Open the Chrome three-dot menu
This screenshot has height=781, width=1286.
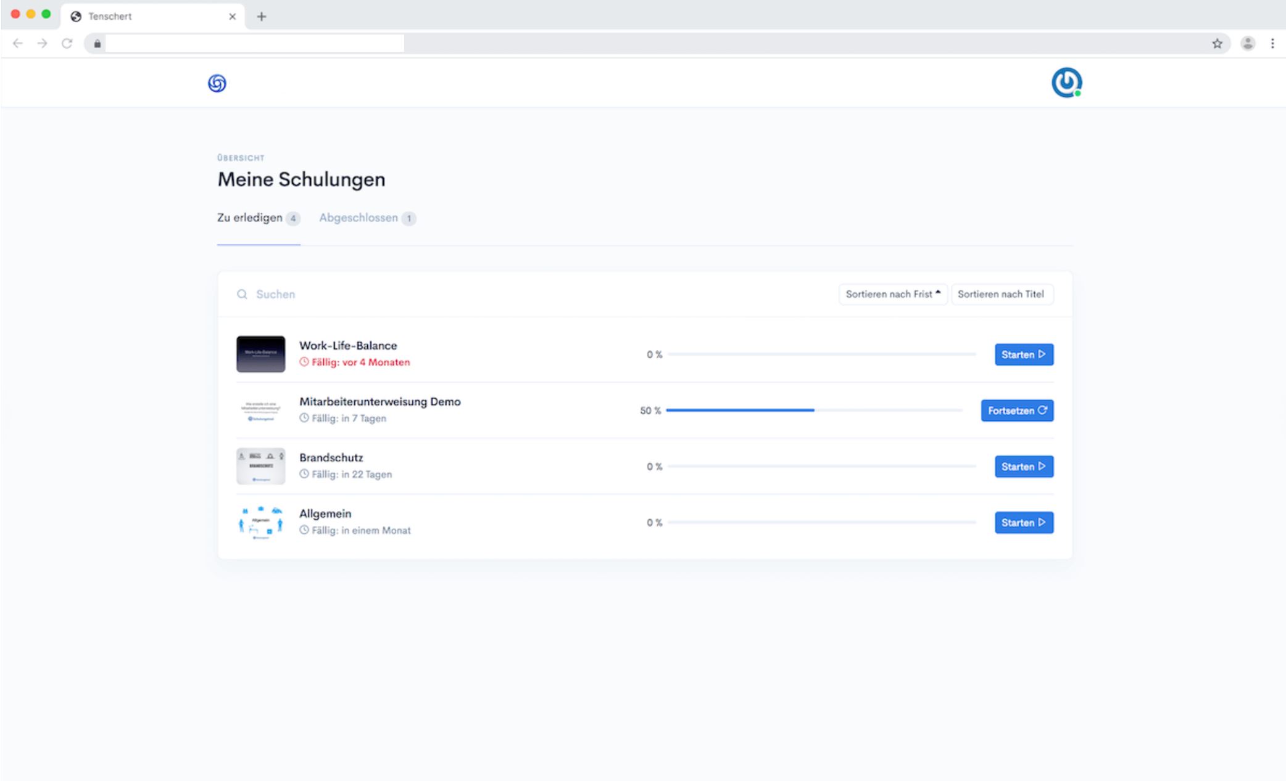(1272, 43)
